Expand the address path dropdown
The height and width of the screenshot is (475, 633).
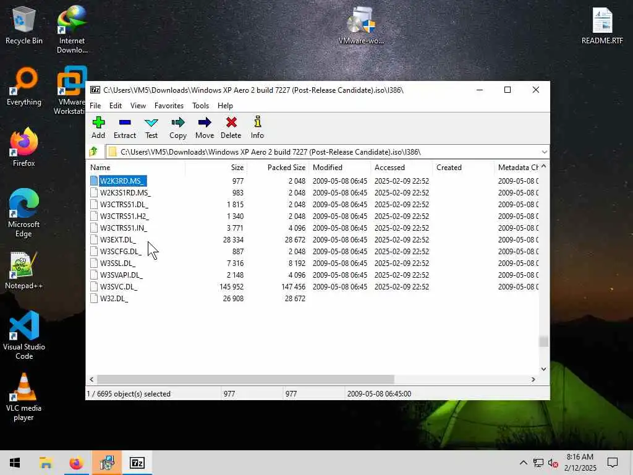point(544,152)
